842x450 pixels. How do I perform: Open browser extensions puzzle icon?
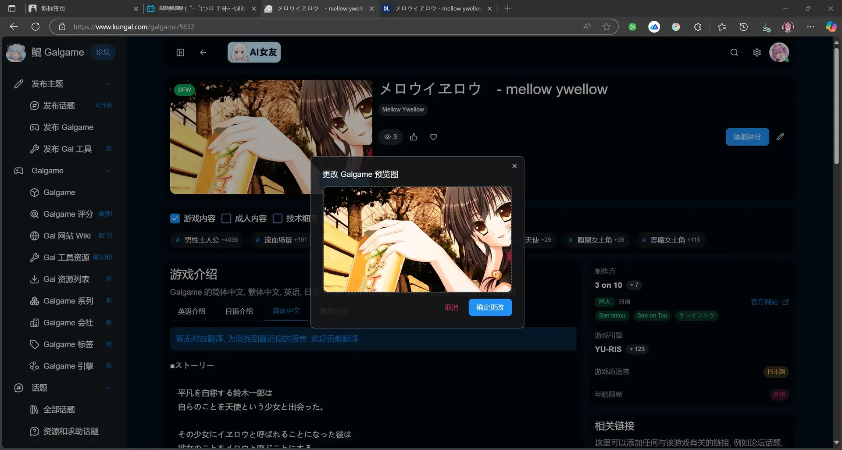(x=698, y=27)
